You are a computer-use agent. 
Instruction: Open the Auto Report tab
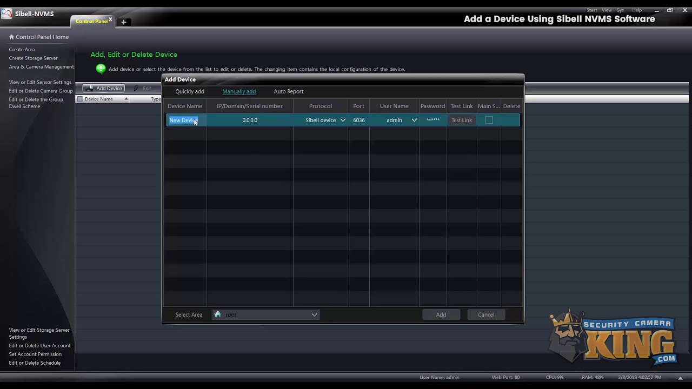click(289, 91)
